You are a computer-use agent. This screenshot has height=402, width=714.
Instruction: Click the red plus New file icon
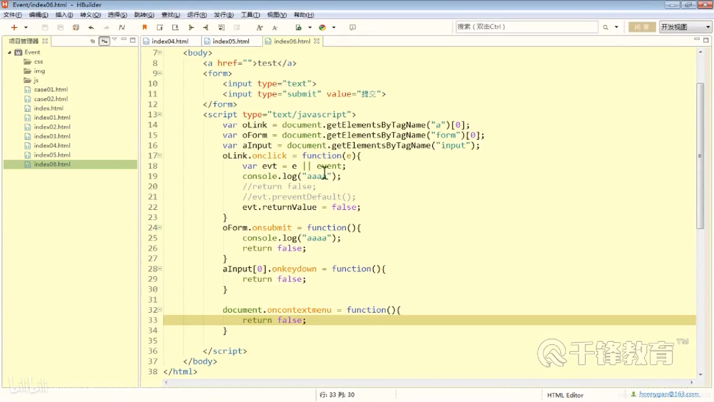click(14, 27)
